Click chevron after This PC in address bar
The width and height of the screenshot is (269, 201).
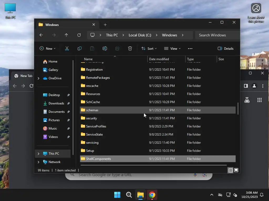point(123,35)
